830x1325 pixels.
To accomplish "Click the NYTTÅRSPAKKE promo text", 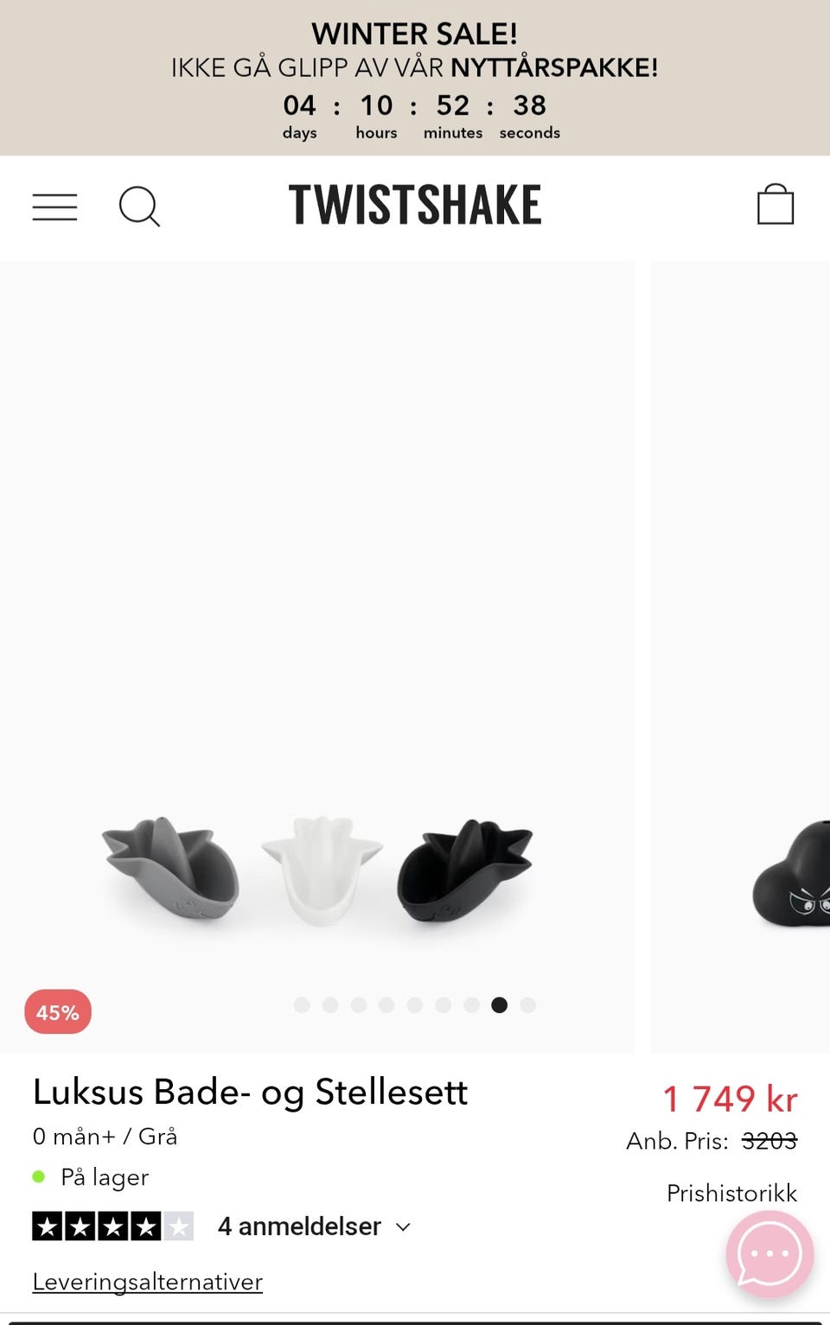I will 554,67.
